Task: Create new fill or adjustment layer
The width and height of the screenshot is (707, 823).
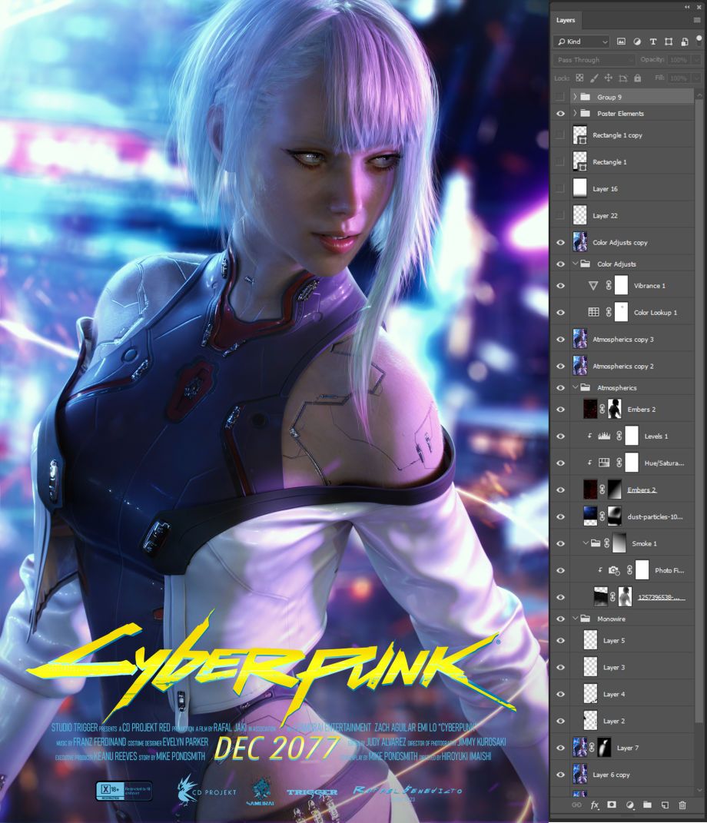Action: (x=629, y=805)
